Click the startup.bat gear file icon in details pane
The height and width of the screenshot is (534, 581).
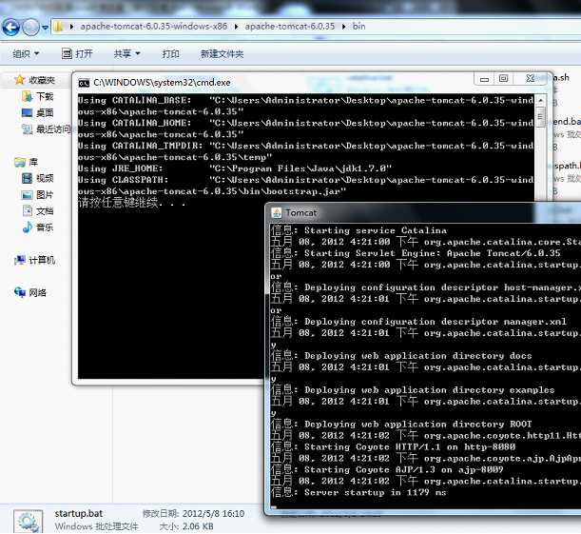pos(29,522)
